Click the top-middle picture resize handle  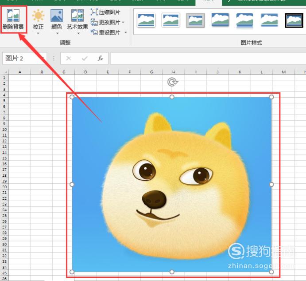(172, 97)
